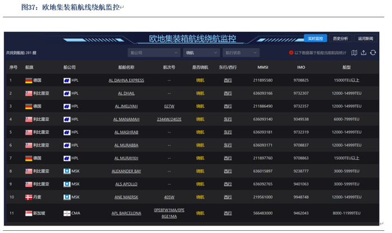The width and height of the screenshot is (392, 233).
Task: Click the IMO column header
Action: (x=301, y=68)
